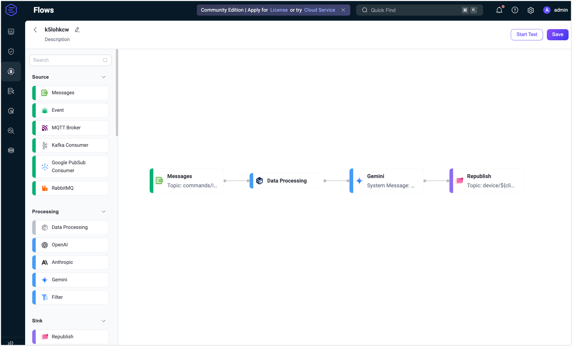Open the Rule Engine sidebar icon below Flows
The width and height of the screenshot is (572, 346).
click(11, 91)
